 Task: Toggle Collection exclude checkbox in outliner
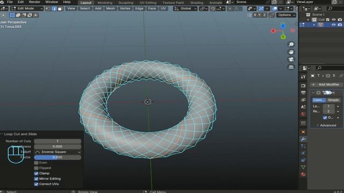[328, 20]
